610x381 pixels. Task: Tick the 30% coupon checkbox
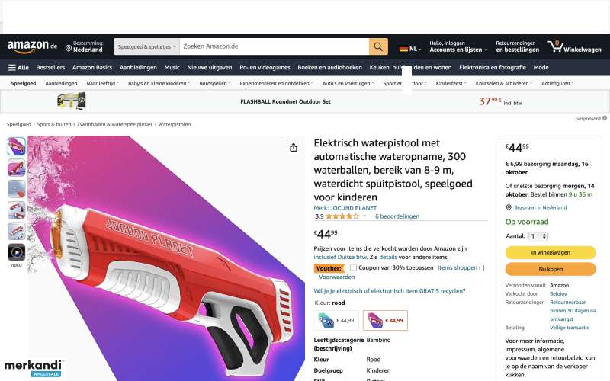[353, 267]
